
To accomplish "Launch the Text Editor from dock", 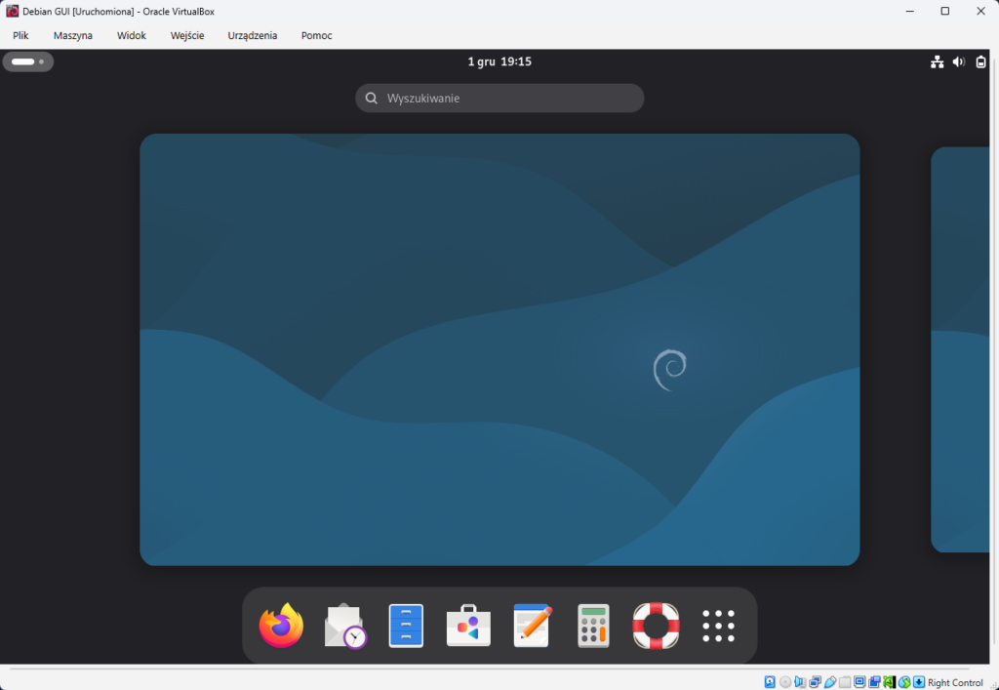I will [x=532, y=626].
